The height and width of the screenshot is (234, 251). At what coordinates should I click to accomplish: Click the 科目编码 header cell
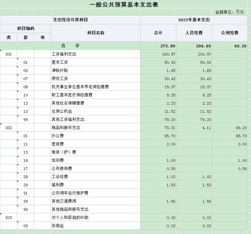coord(25,29)
